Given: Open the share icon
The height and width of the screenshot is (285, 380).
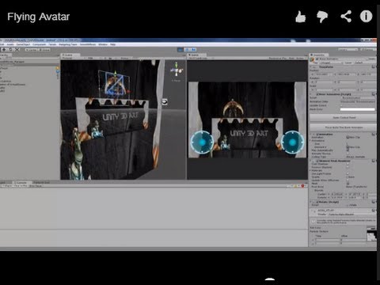Looking at the screenshot, I should click(x=346, y=17).
